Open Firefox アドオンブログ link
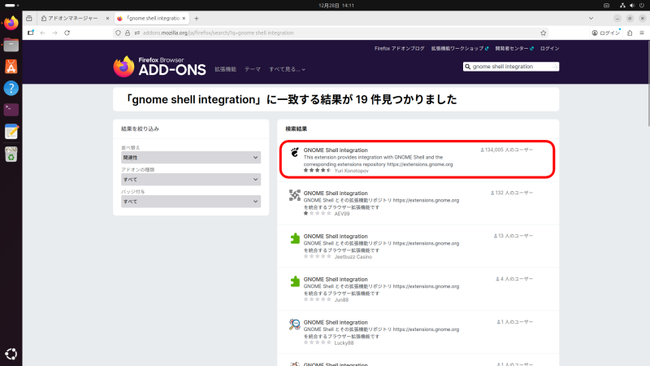The image size is (650, 366). click(399, 49)
